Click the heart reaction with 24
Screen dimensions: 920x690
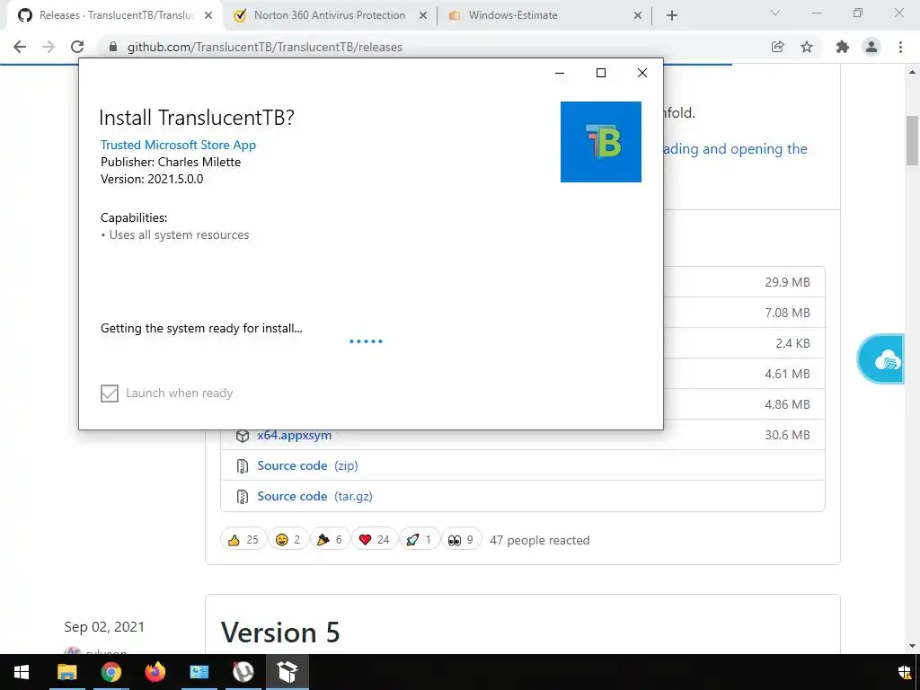pos(375,539)
